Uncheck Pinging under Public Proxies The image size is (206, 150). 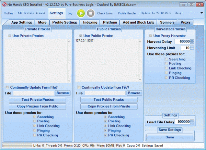[105, 130]
